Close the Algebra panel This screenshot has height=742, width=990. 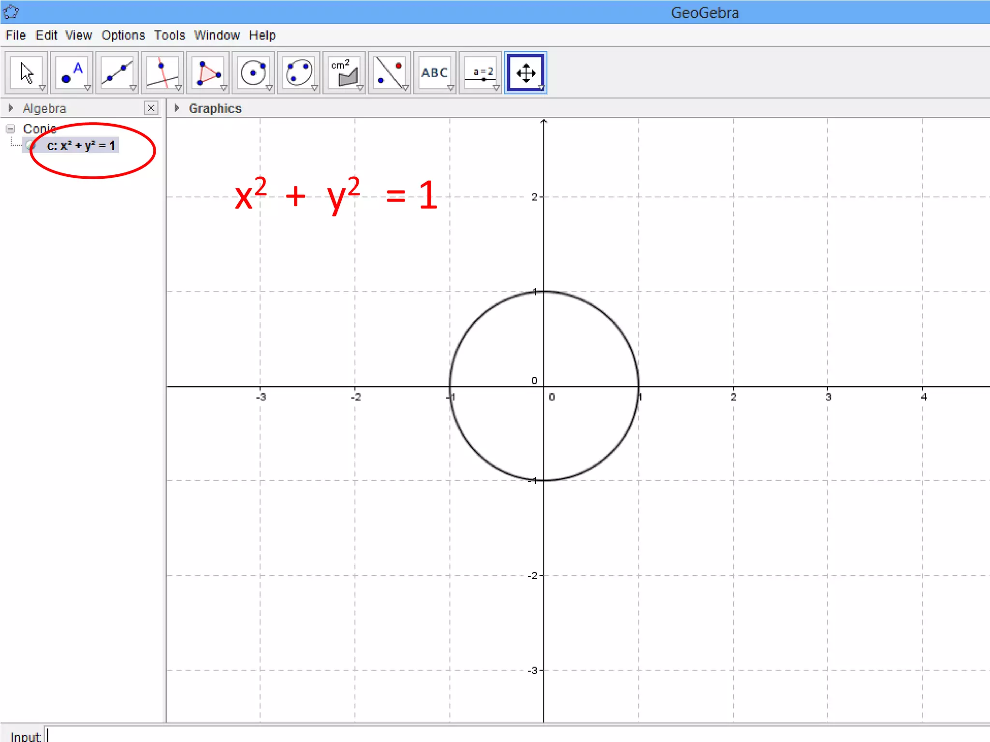[x=151, y=108]
